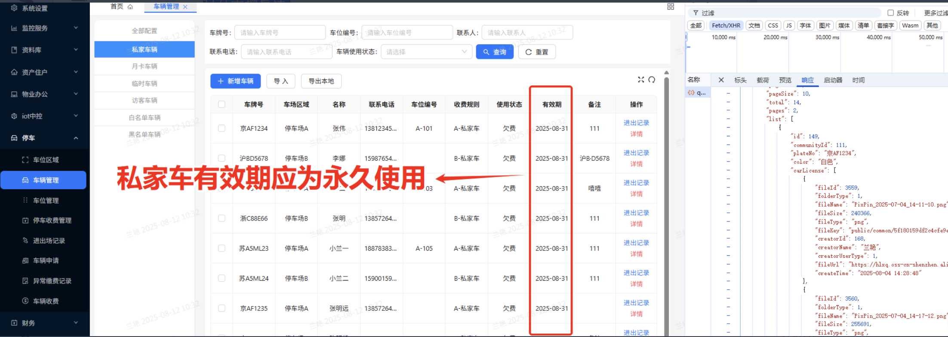Click the table refresh icon
This screenshot has width=948, height=337.
[652, 80]
